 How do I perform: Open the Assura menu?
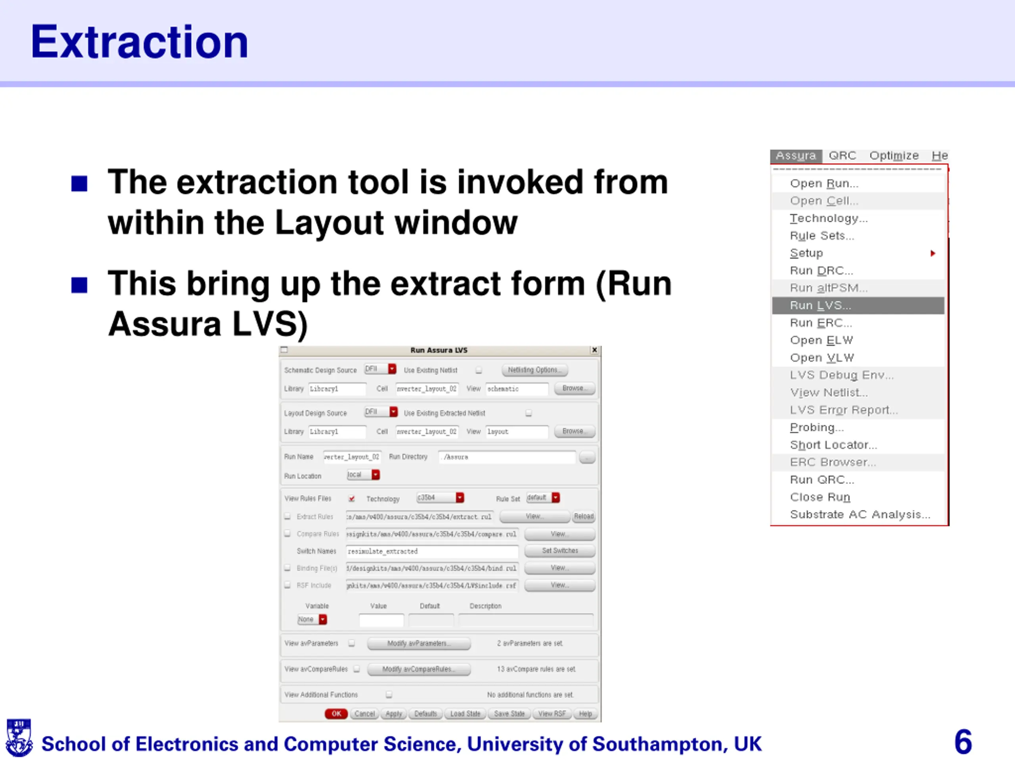coord(796,156)
